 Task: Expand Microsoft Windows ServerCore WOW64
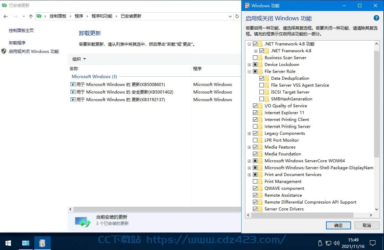click(x=249, y=161)
